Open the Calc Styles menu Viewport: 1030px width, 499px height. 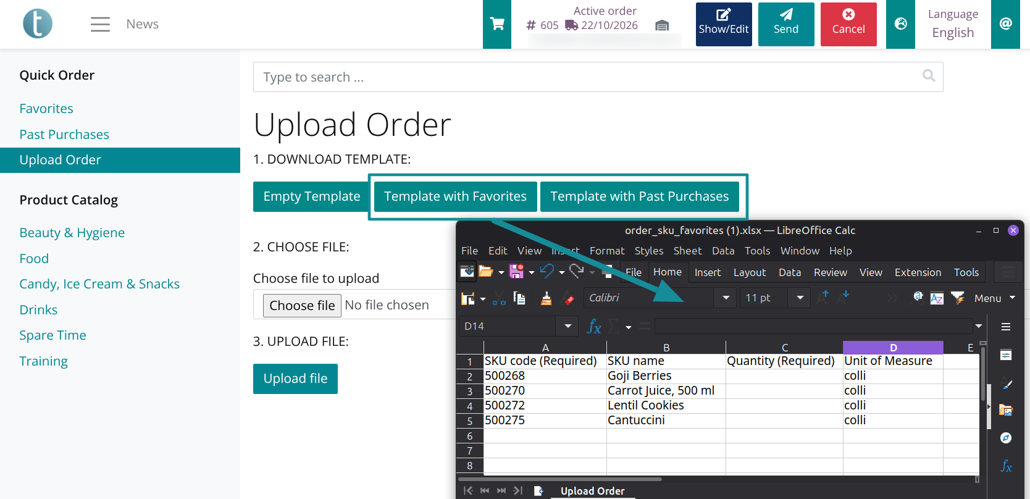(649, 251)
